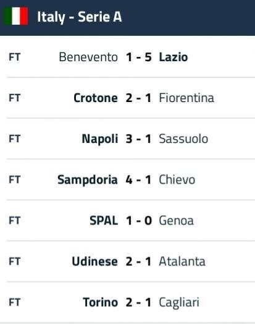The image size is (255, 324).
Task: Select Napoli team name
Action: 100,139
